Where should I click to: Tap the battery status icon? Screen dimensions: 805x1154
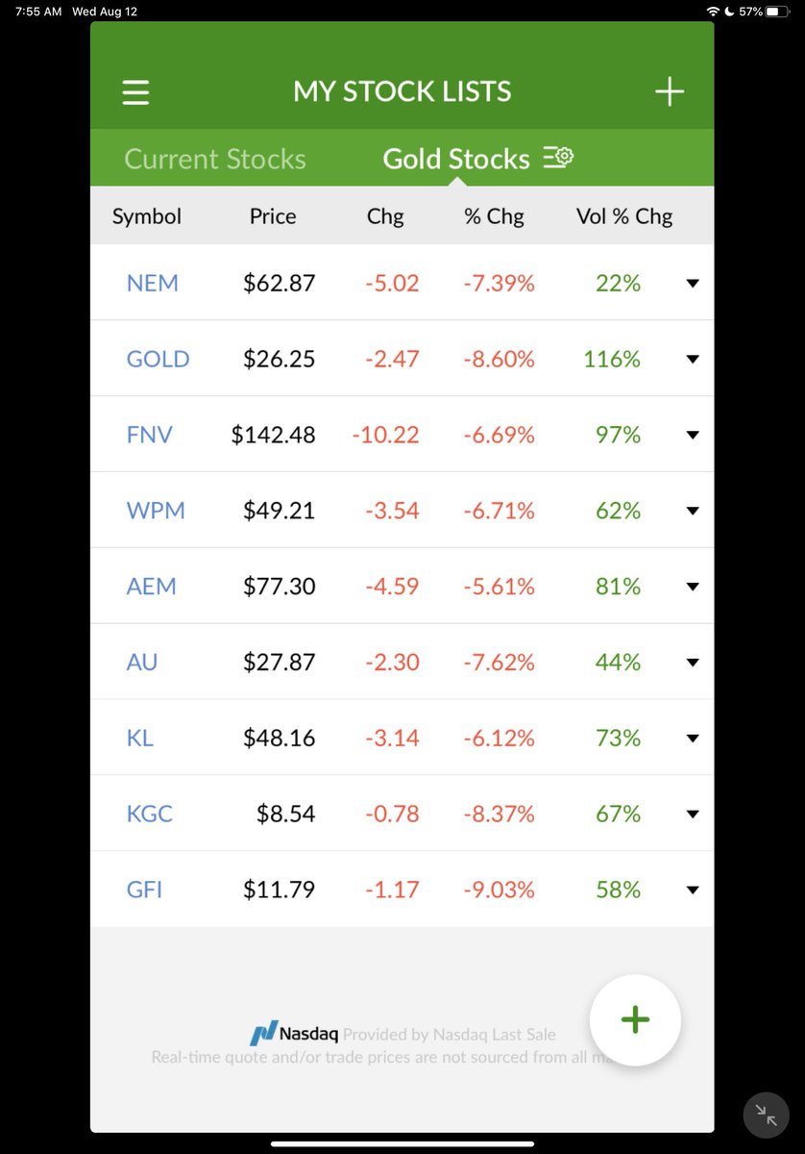[x=777, y=12]
